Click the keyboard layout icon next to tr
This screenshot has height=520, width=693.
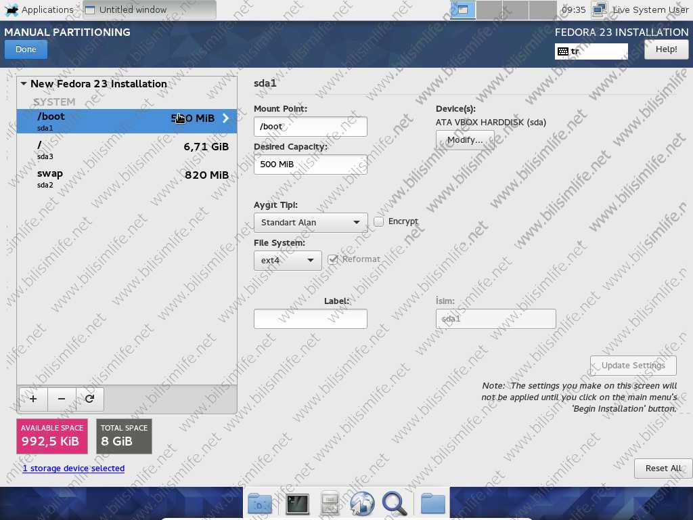coord(563,51)
